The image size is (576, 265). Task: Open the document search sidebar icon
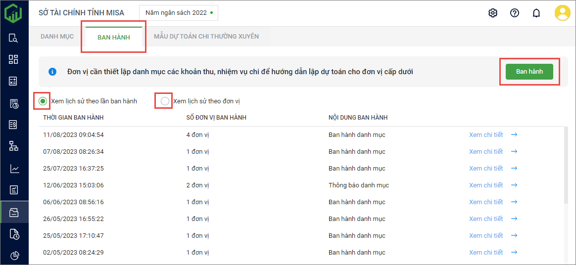tap(14, 38)
